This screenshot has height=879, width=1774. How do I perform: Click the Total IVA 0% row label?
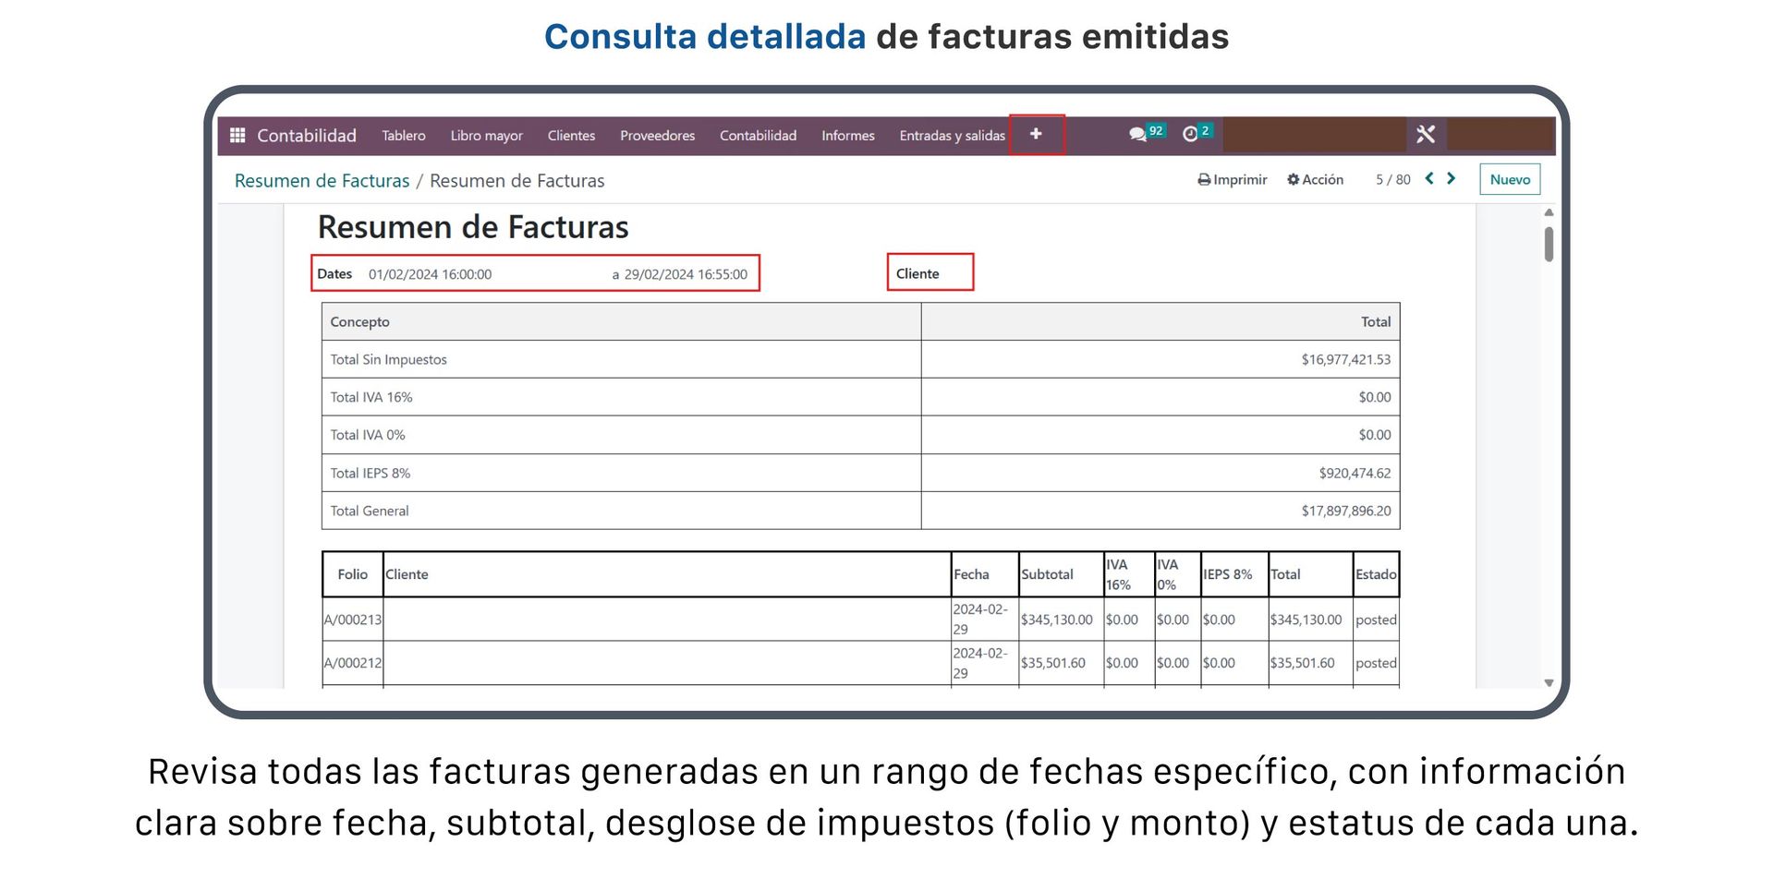(368, 435)
